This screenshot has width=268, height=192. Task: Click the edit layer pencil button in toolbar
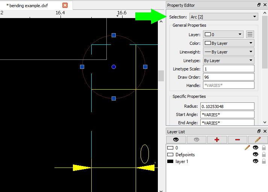coord(258,140)
